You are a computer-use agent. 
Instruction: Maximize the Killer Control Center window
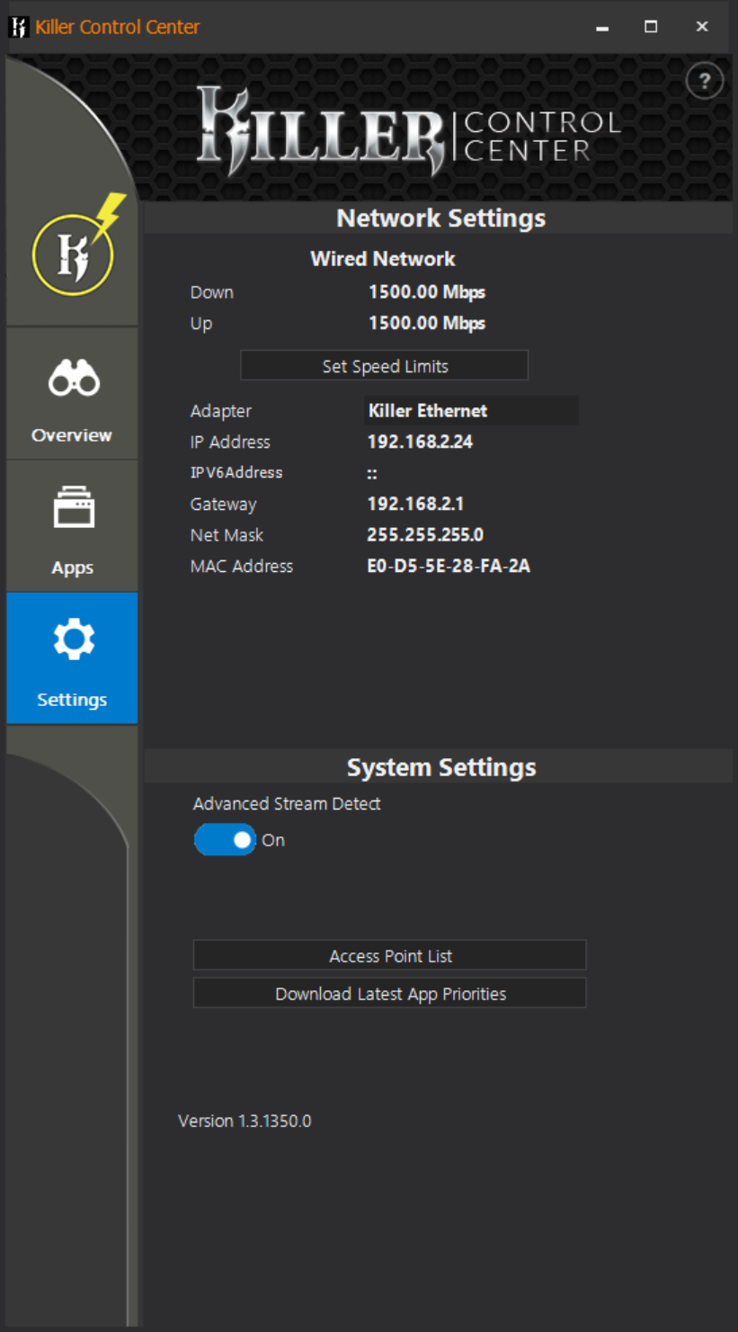click(652, 27)
